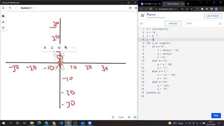Switch to the Shell tab
The image size is (224, 126).
(189, 23)
